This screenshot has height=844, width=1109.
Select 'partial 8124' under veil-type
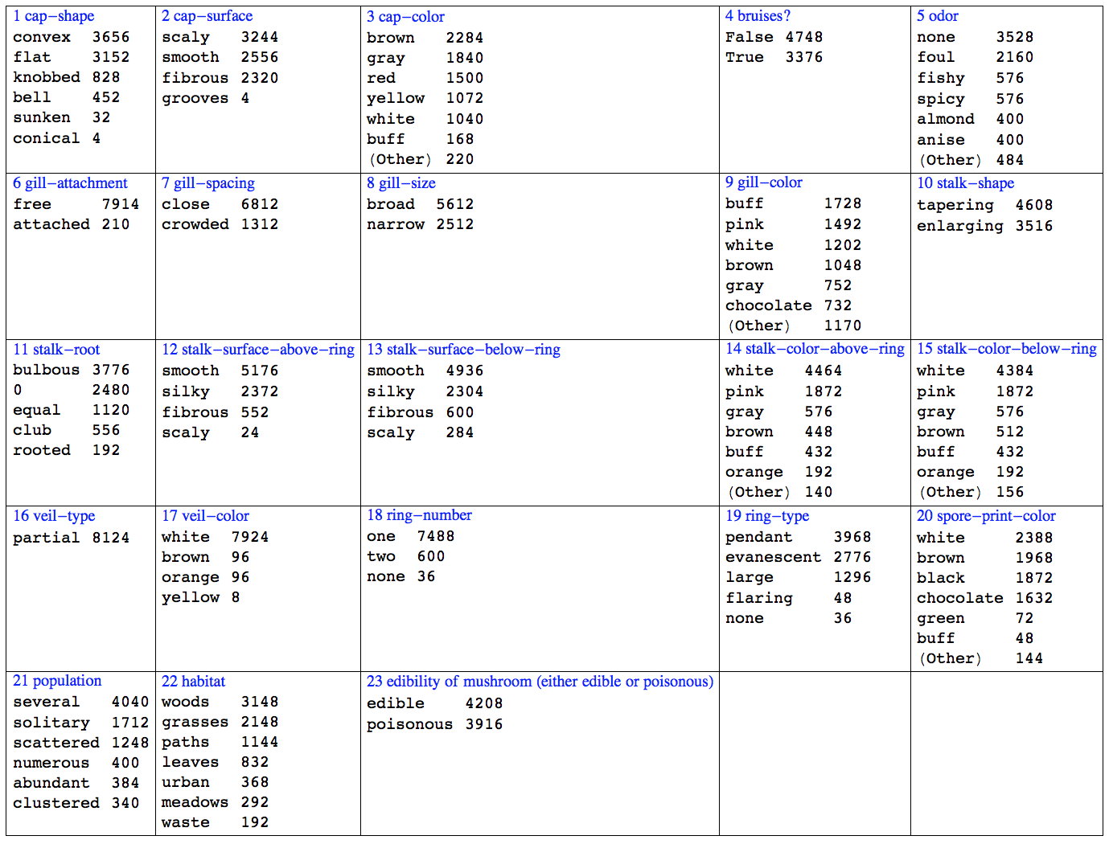pyautogui.click(x=71, y=538)
